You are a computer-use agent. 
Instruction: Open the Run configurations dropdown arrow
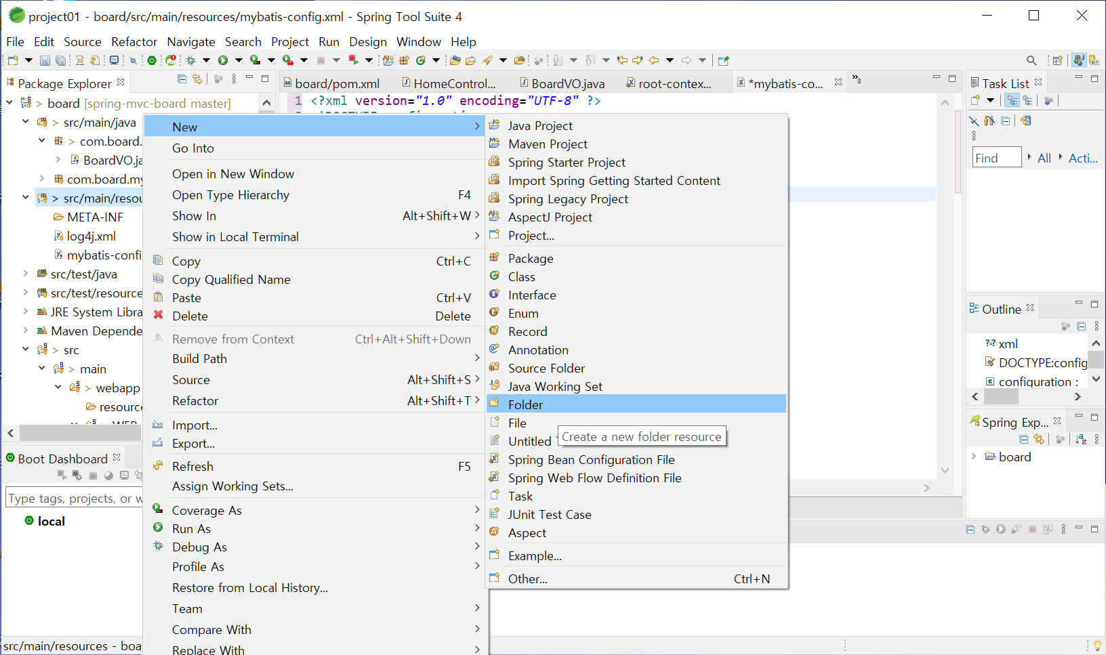(x=238, y=60)
